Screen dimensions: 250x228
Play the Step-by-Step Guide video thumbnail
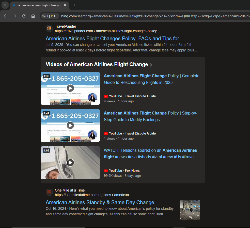70,125
